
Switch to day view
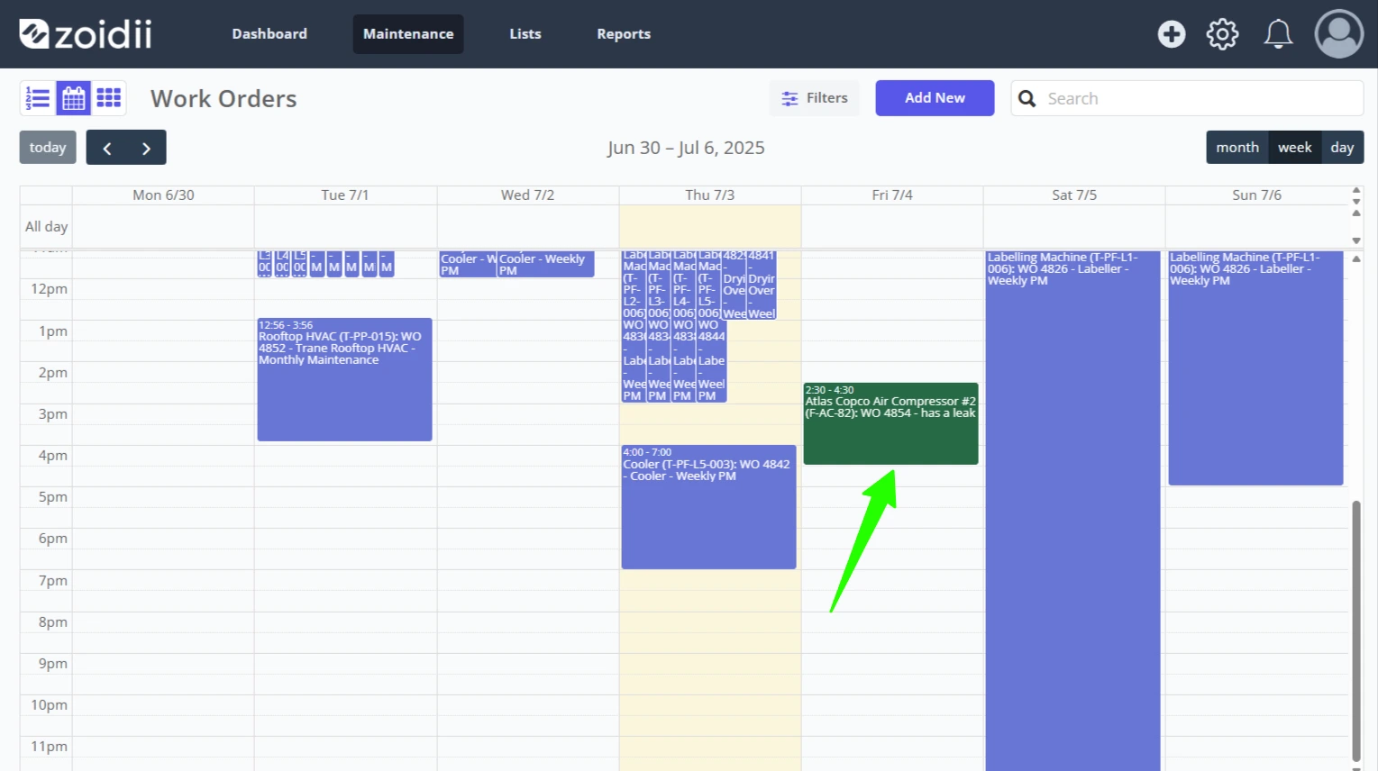(1342, 148)
